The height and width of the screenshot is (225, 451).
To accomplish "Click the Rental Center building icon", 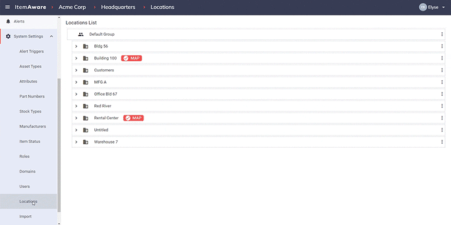I will pos(86,118).
